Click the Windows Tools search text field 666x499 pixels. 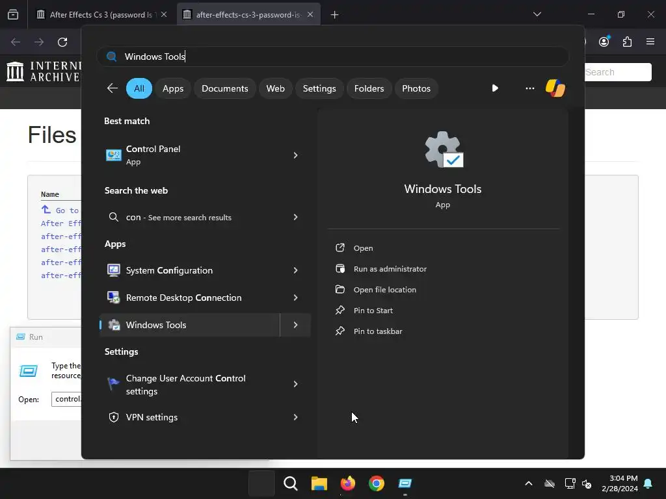point(332,57)
